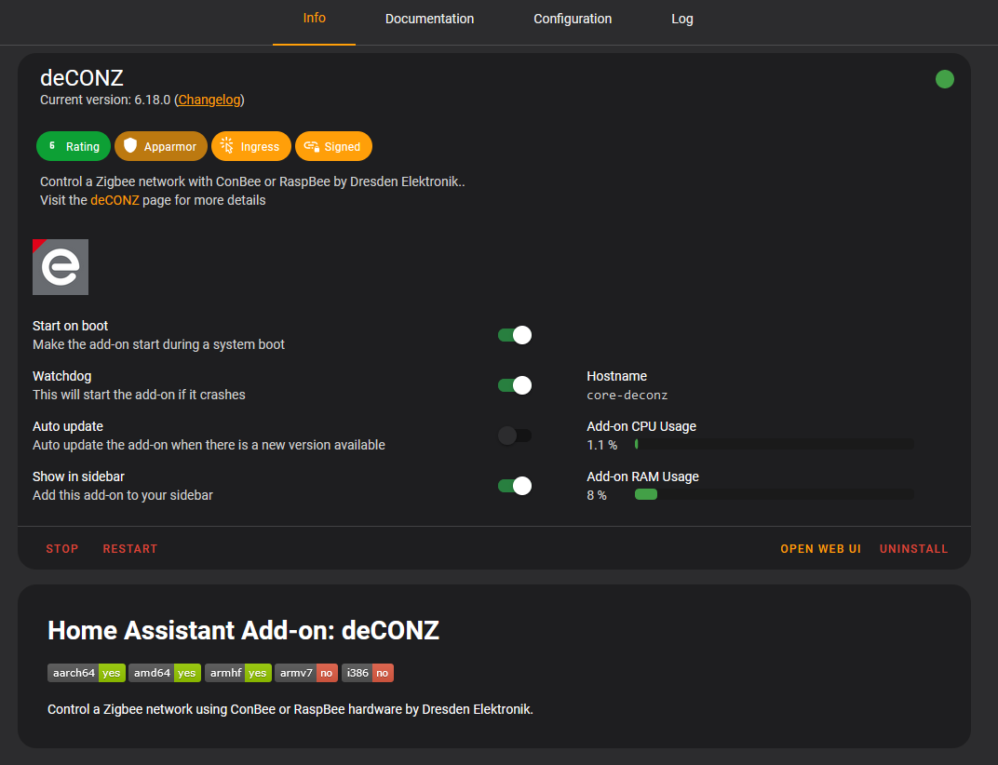Visit the deCONZ page link
The image size is (998, 765).
115,199
